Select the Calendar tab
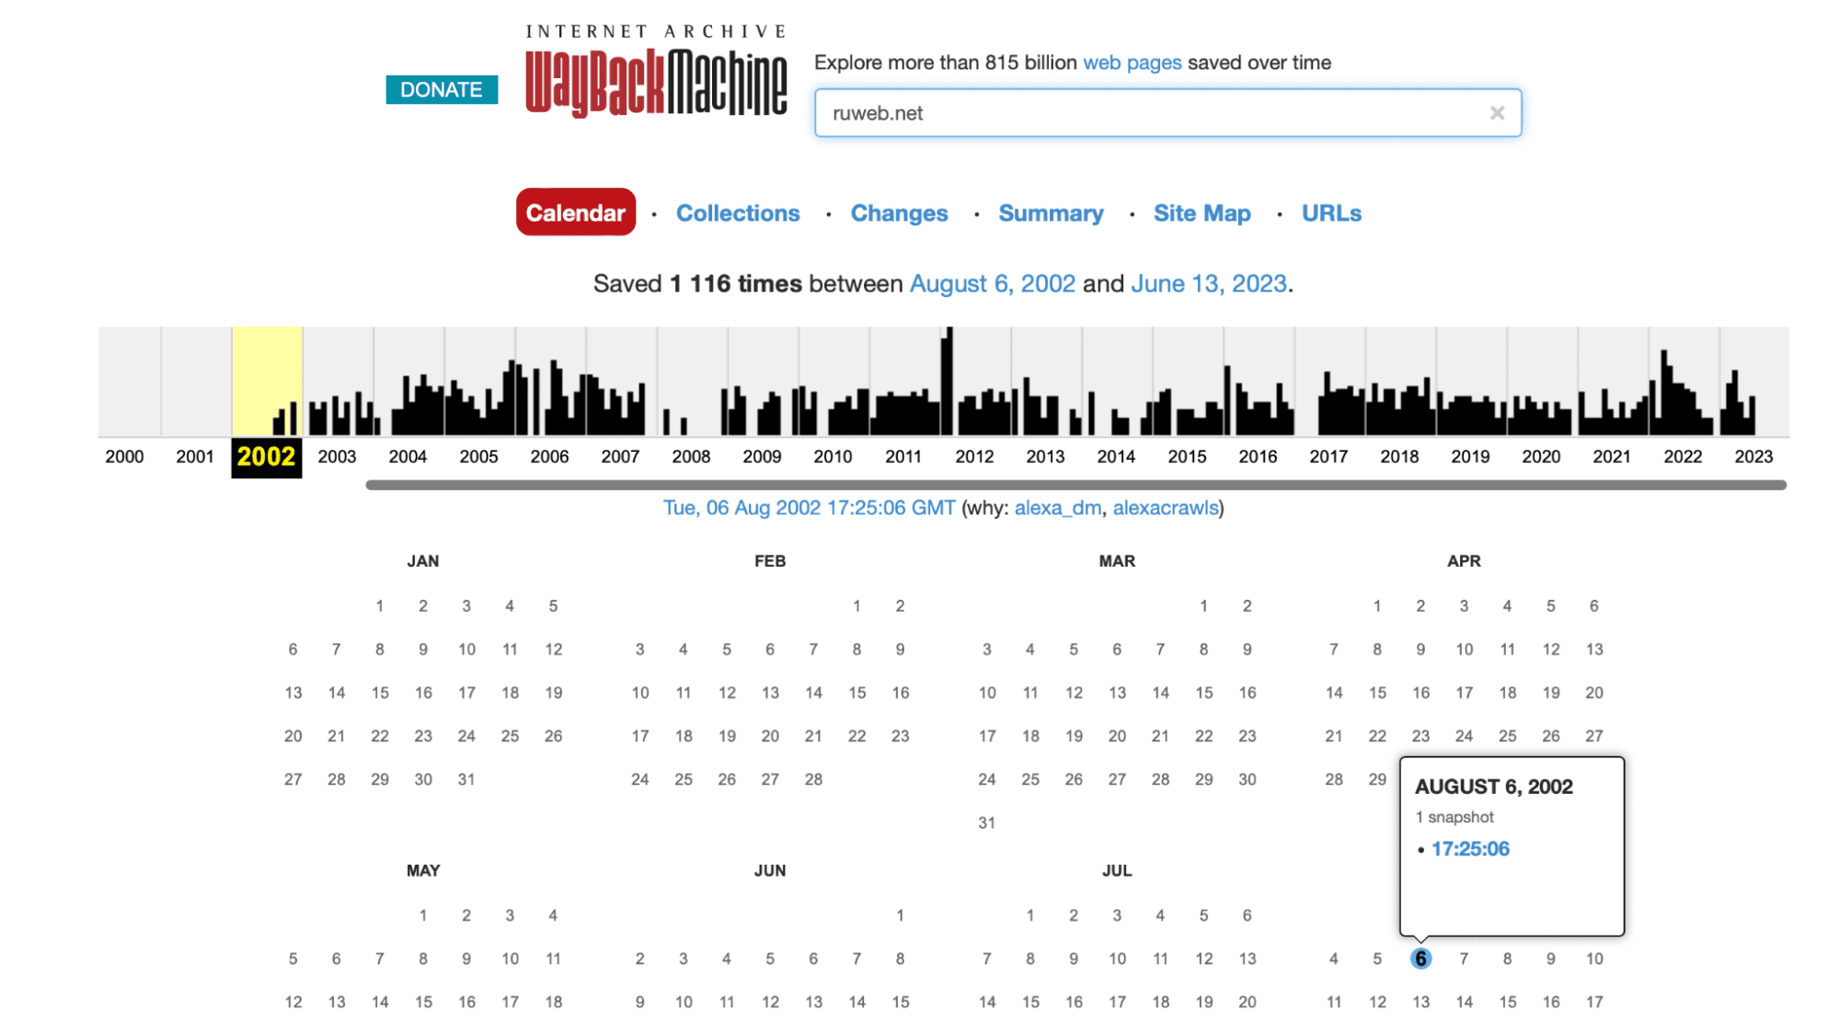 (576, 213)
